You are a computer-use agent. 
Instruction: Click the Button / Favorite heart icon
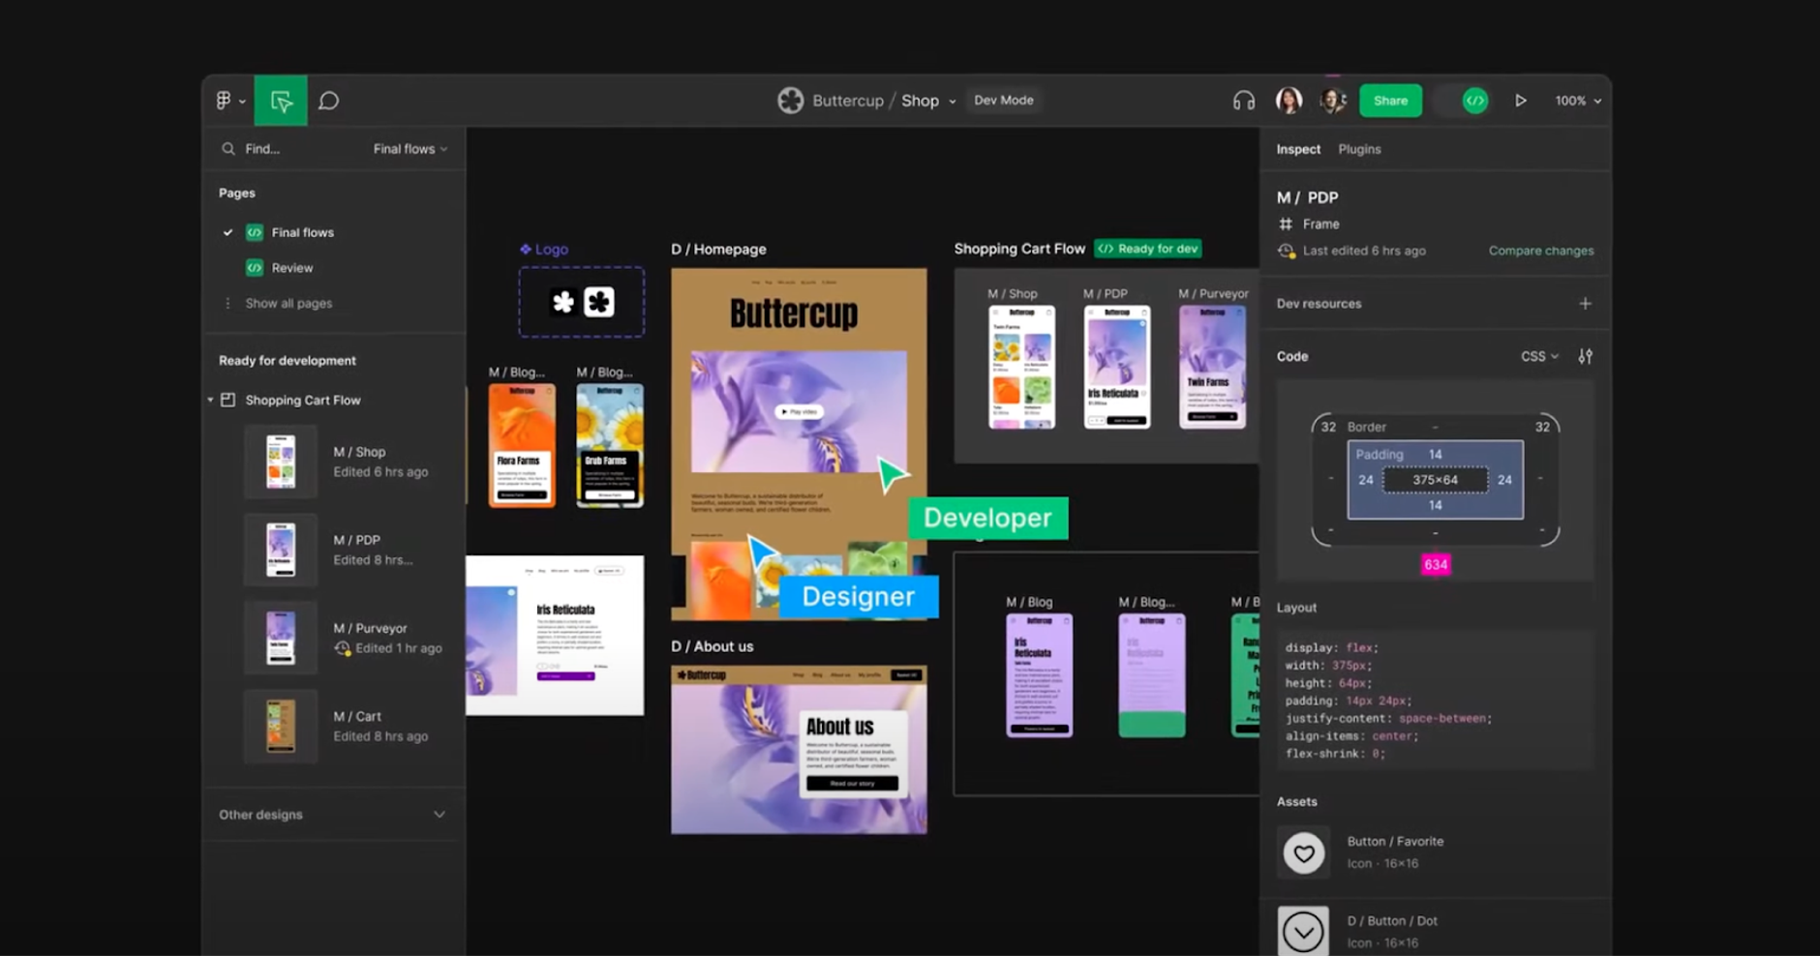[x=1303, y=852]
